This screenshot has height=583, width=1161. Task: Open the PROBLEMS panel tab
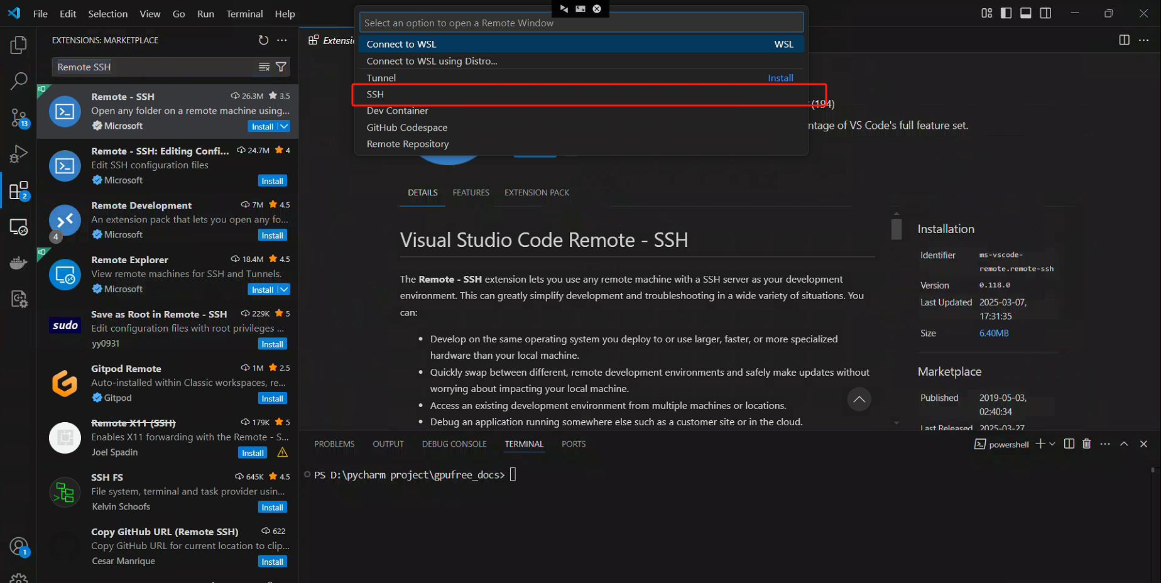click(334, 444)
